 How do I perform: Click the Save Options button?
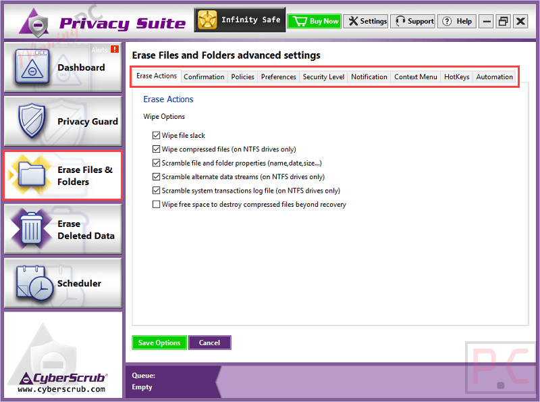coord(159,343)
